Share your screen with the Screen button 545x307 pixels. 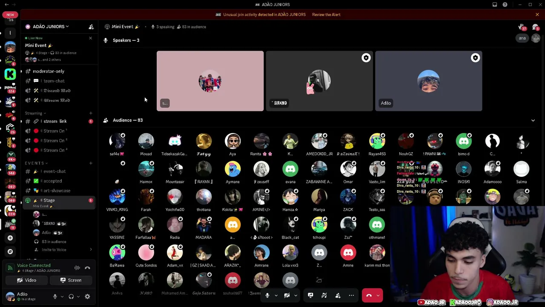coord(71,280)
